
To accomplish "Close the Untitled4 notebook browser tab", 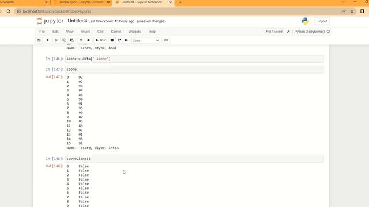I will [x=171, y=2].
